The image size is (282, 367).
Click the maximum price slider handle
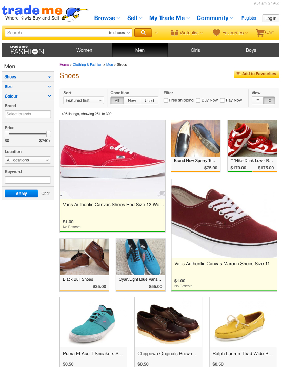tap(48, 134)
